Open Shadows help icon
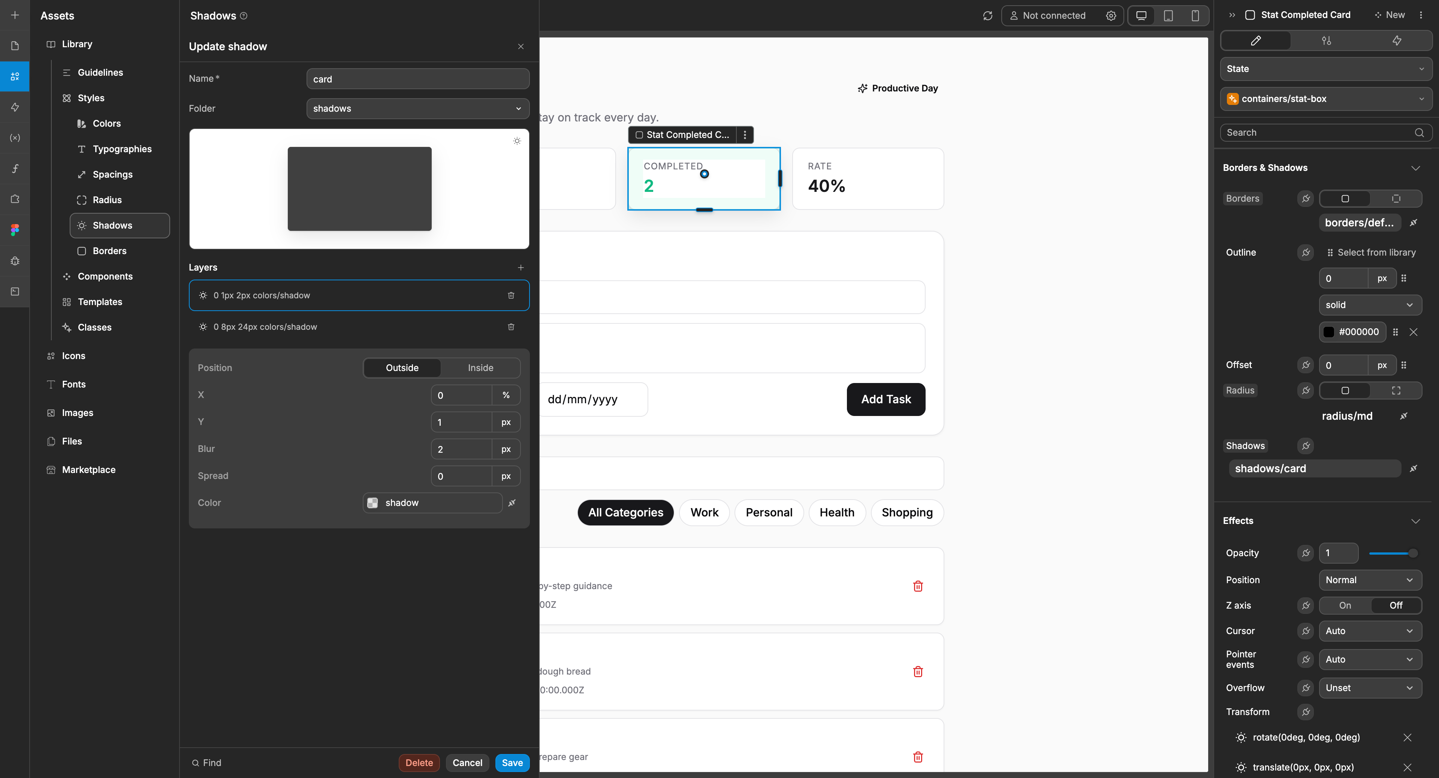Screen dimensions: 1439x778 [x=244, y=16]
